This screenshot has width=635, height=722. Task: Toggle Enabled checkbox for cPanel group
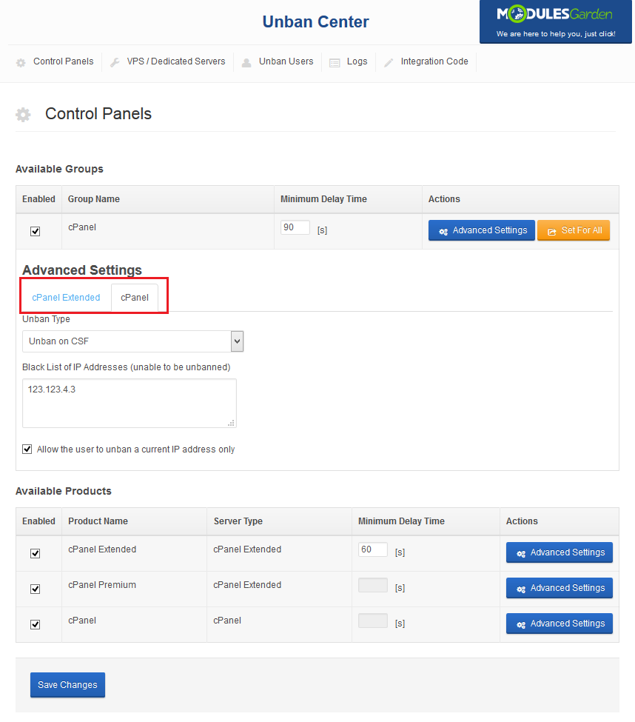coord(35,231)
